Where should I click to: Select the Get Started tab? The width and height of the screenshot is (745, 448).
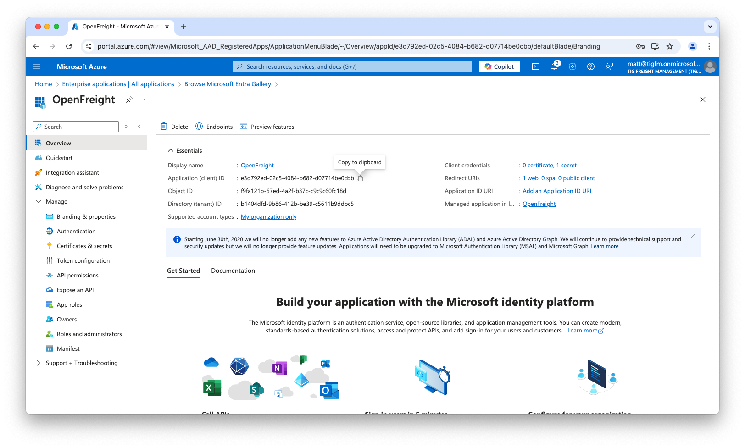click(x=183, y=271)
